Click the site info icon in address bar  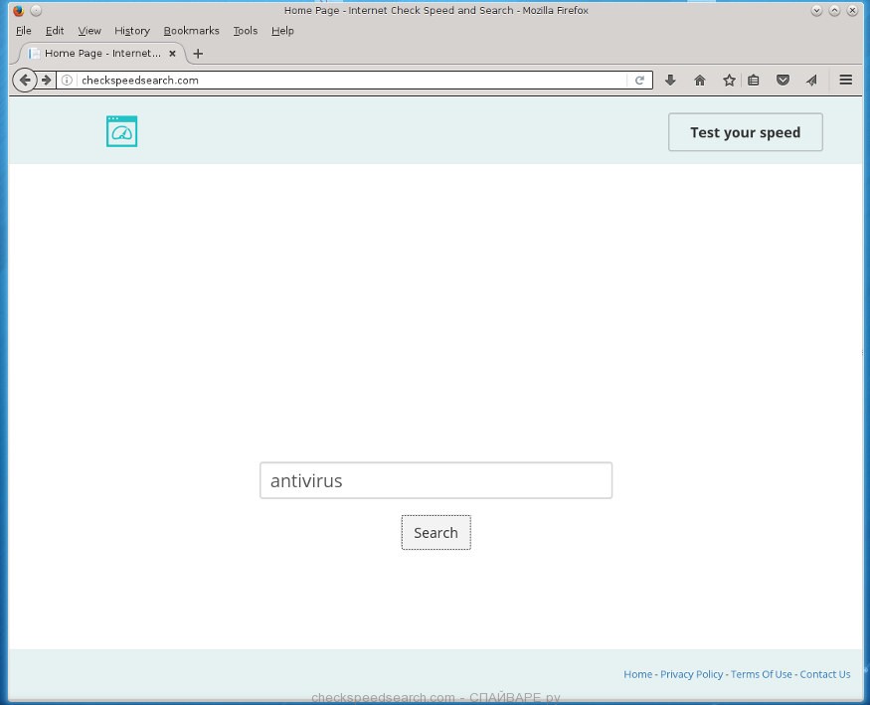point(68,81)
